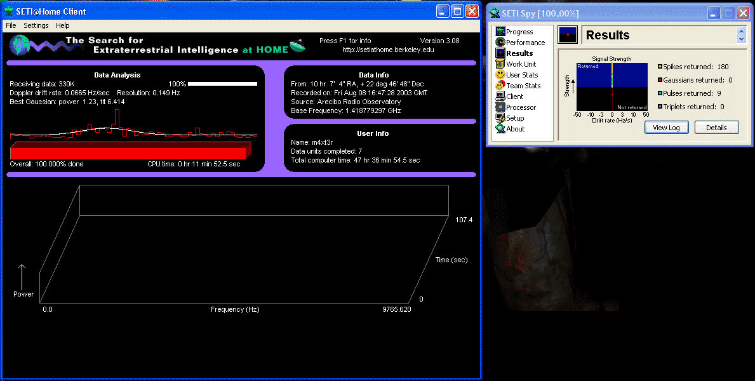Click the 'Best Gaussian: power 1.23, fit 6.414' text
The width and height of the screenshot is (755, 381).
pyautogui.click(x=67, y=102)
